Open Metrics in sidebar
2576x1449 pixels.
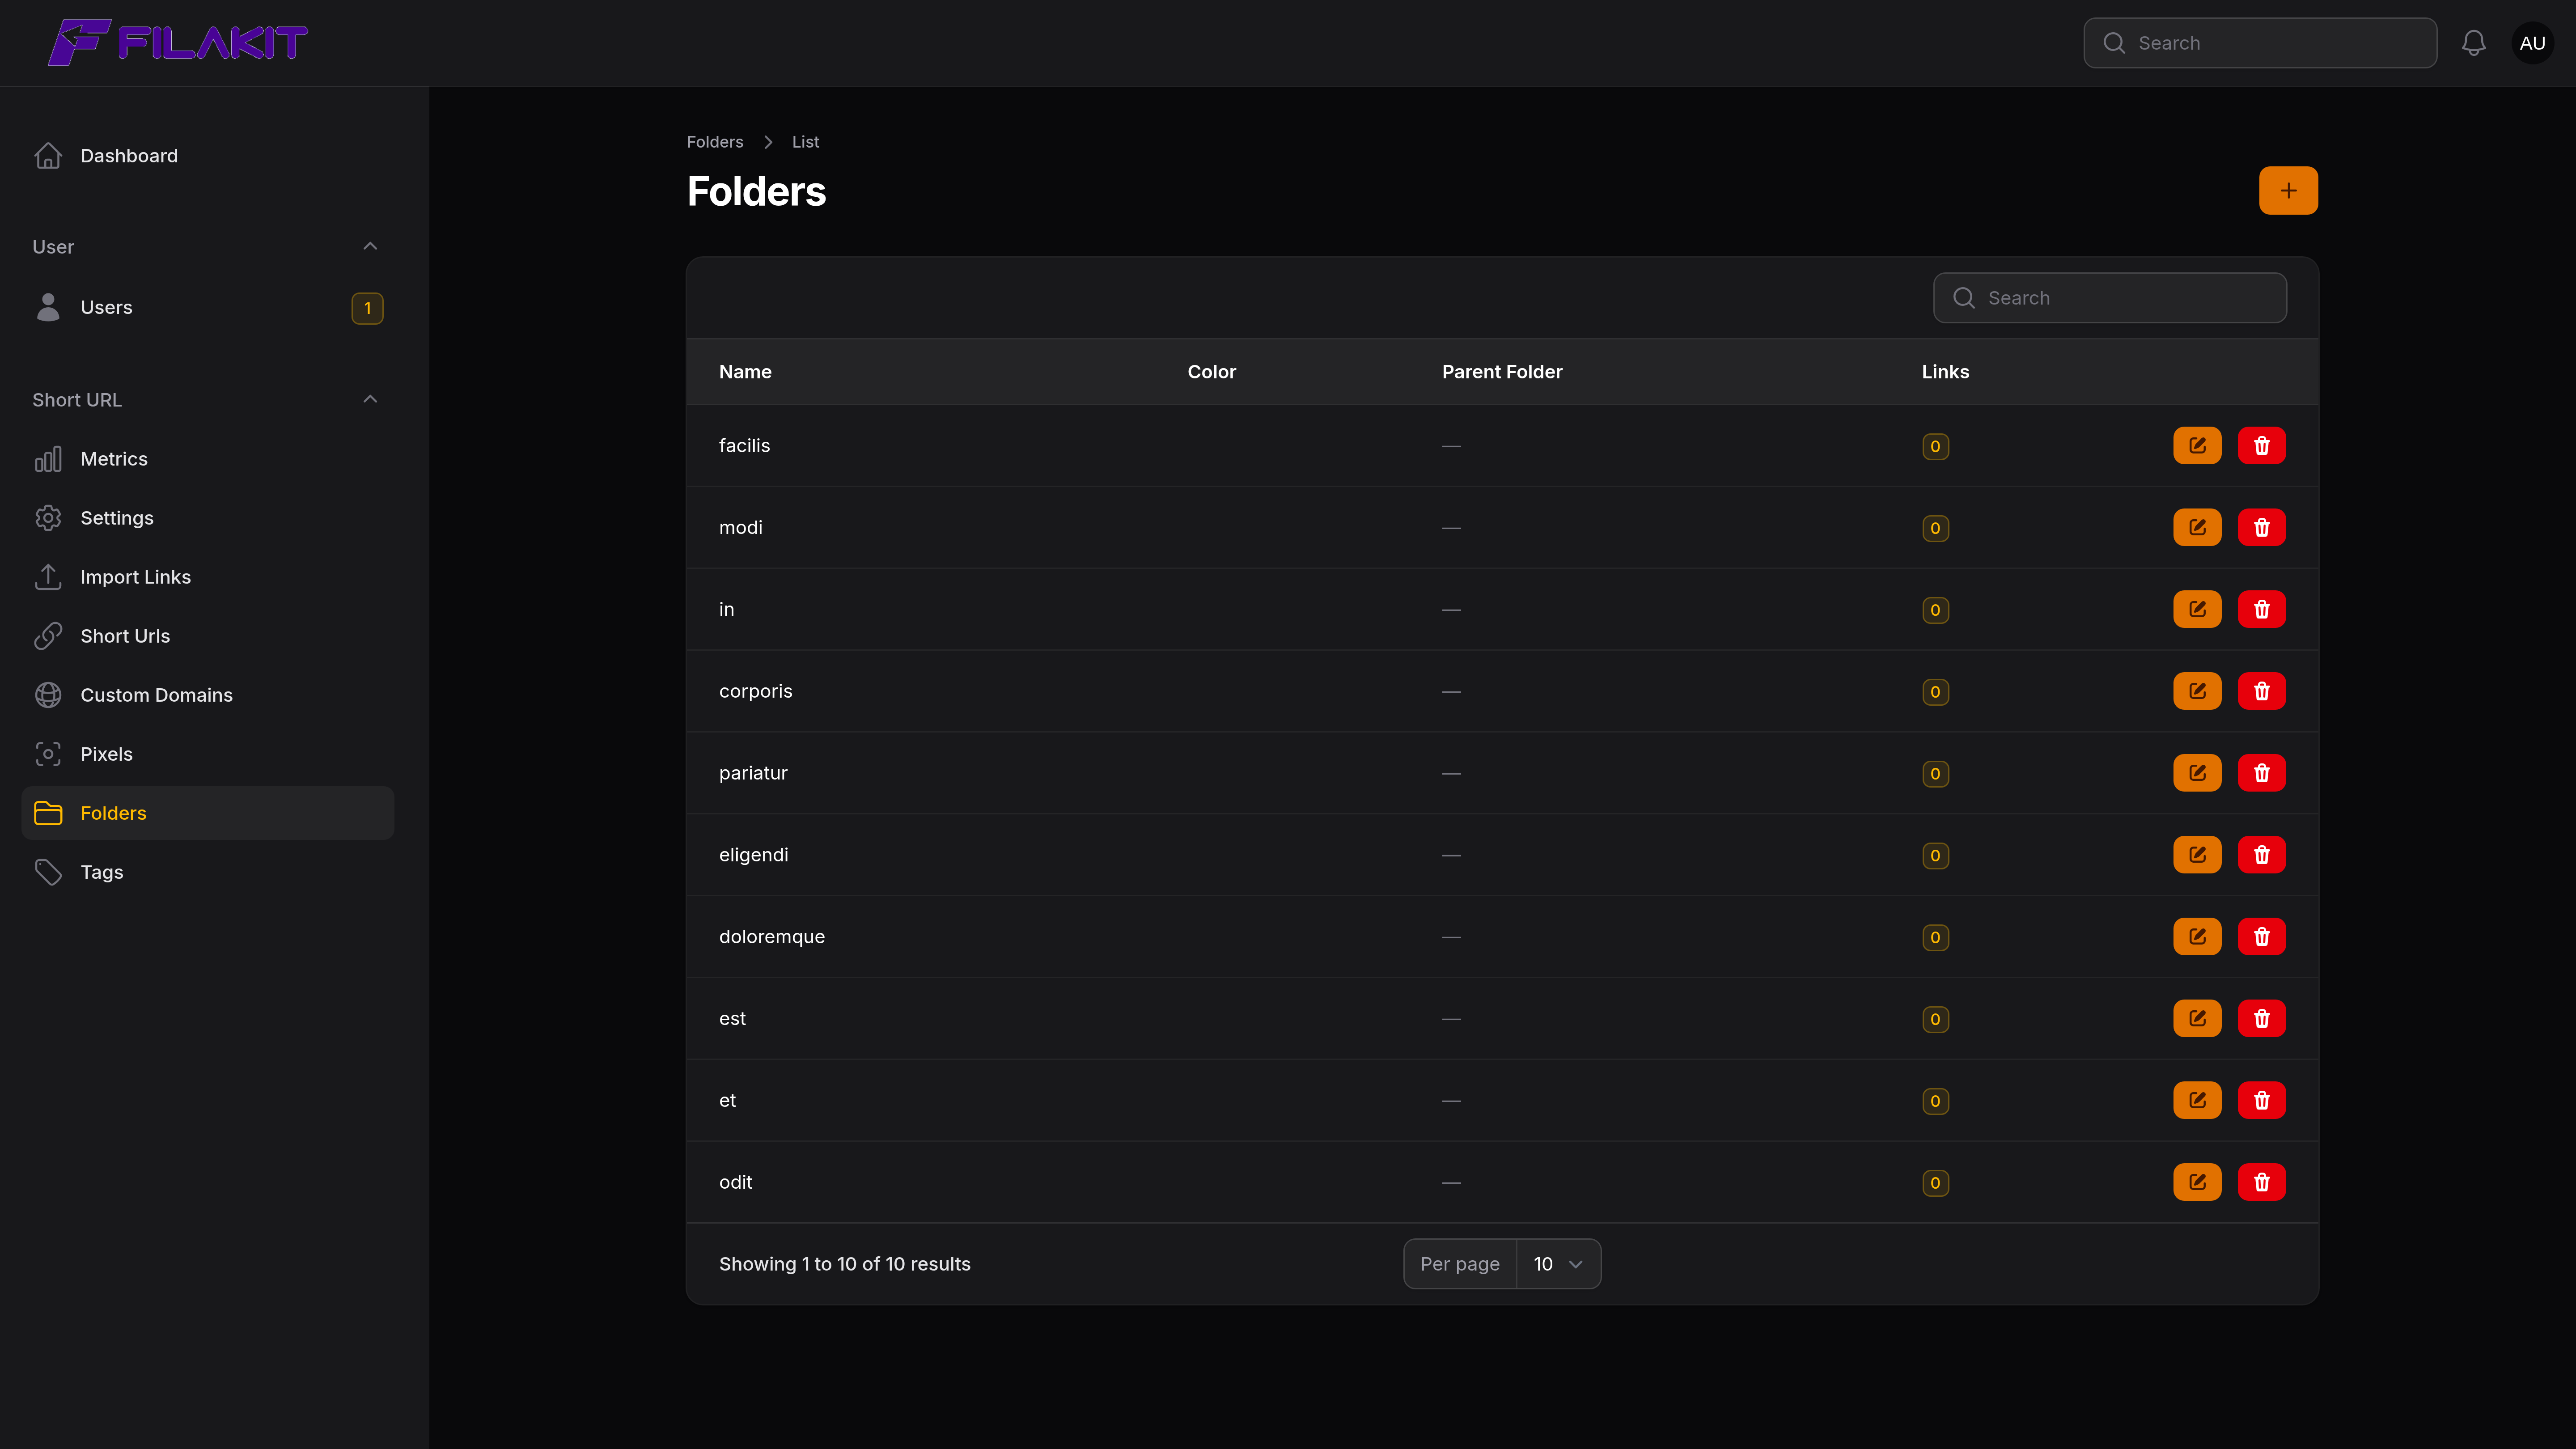[x=207, y=459]
